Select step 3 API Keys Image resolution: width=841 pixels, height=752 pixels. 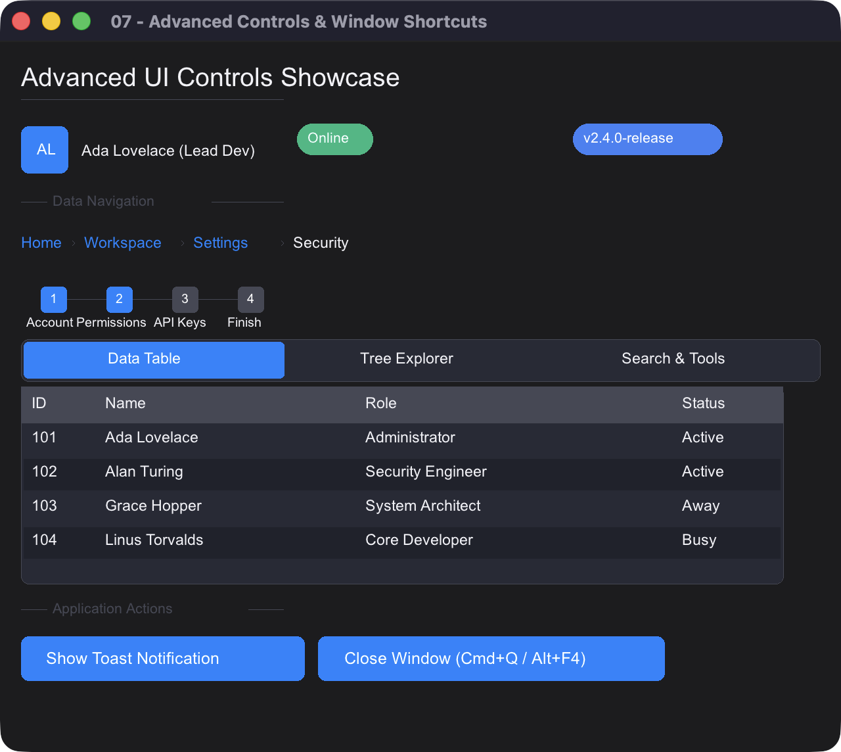point(185,299)
